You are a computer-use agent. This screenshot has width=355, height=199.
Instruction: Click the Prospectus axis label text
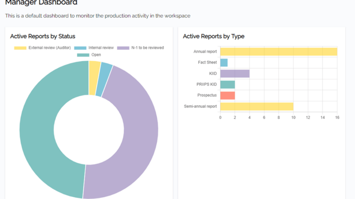pyautogui.click(x=207, y=95)
